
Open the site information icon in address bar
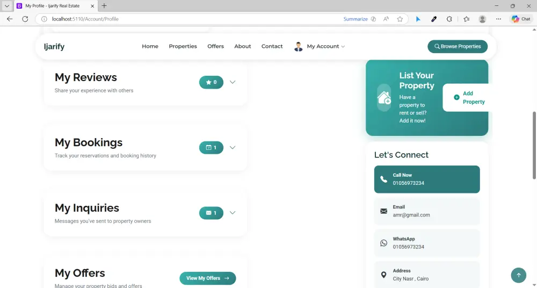(x=44, y=19)
